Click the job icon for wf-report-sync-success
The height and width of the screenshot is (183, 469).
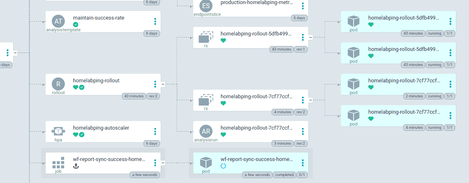[x=58, y=163]
